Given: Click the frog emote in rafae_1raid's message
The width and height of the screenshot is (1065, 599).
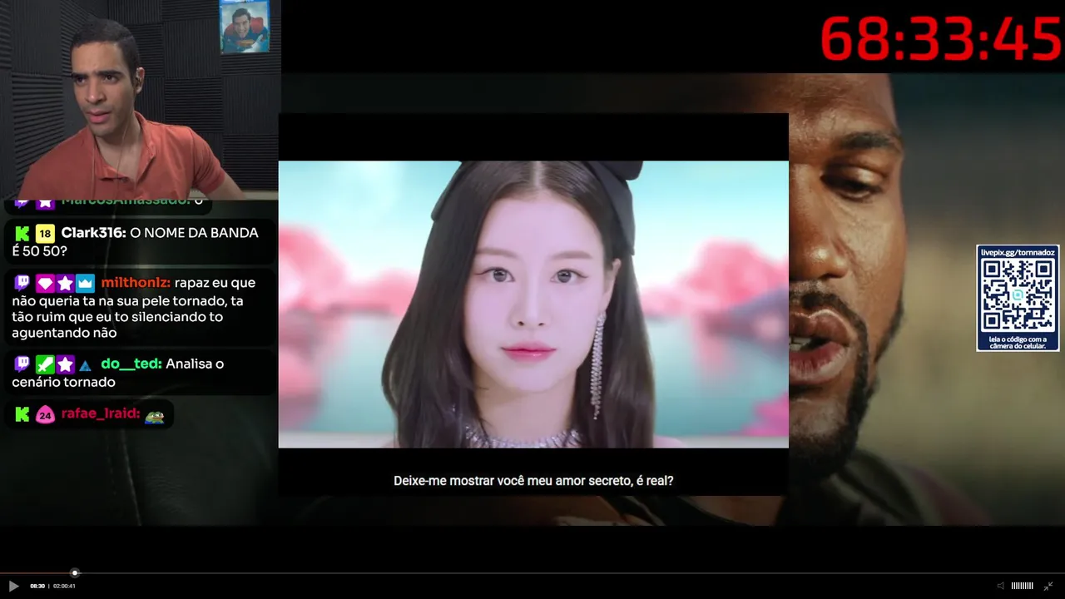Looking at the screenshot, I should point(154,416).
